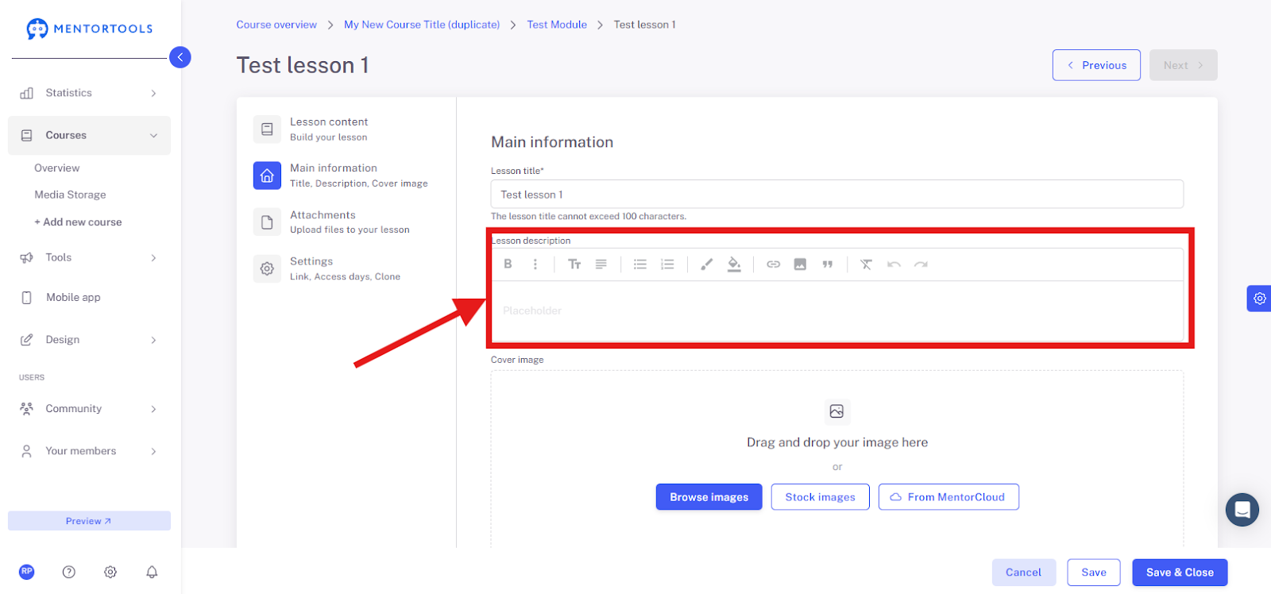Expand the Design menu chevron
Viewport: 1271px width, 594px height.
point(153,340)
